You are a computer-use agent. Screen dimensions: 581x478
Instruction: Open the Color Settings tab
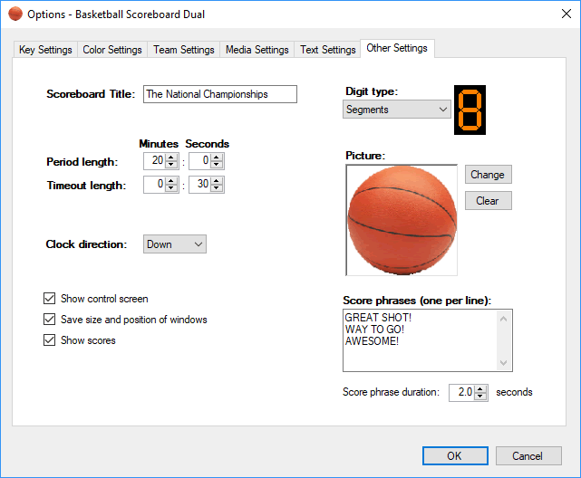coord(112,50)
